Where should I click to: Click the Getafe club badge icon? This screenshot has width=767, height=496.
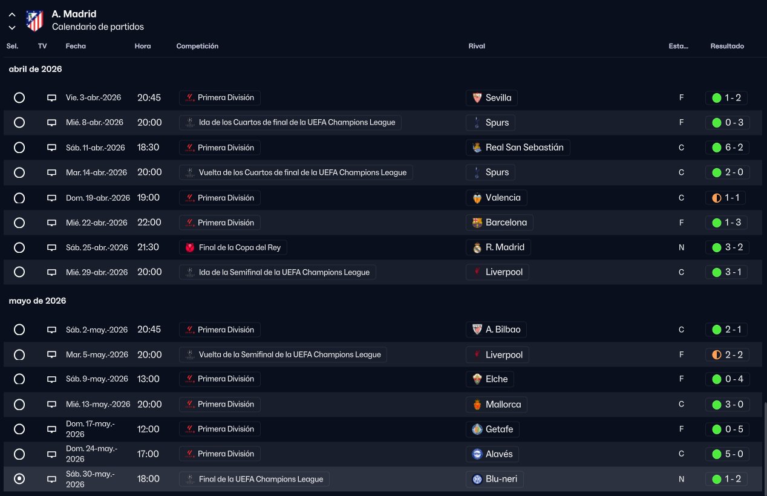tap(477, 429)
